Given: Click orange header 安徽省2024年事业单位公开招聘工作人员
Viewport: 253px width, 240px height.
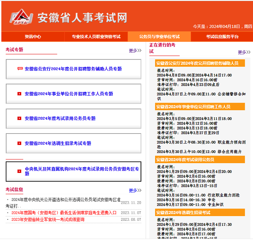Looking at the screenshot, I should 193,107.
